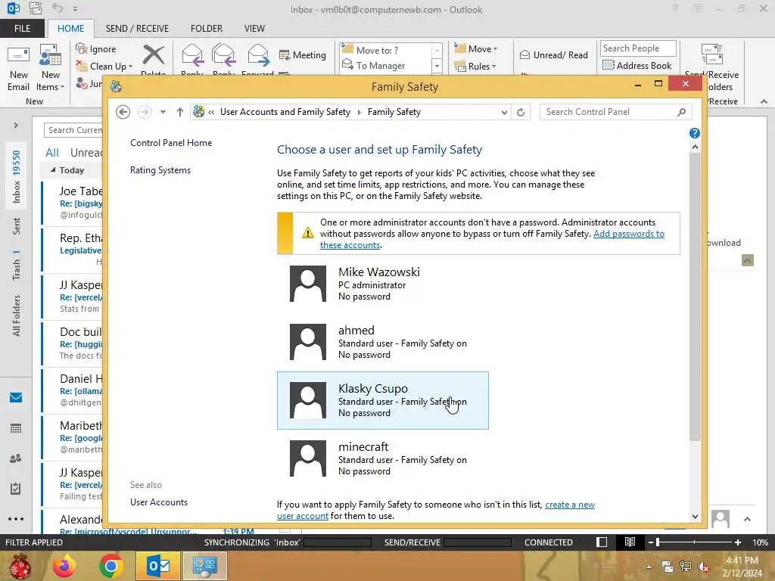Open the New Items menu in Outlook
The width and height of the screenshot is (775, 581).
[51, 67]
